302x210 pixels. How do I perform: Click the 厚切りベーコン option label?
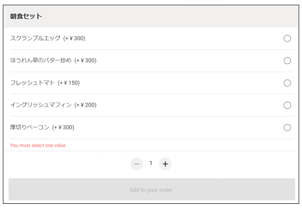tap(30, 127)
